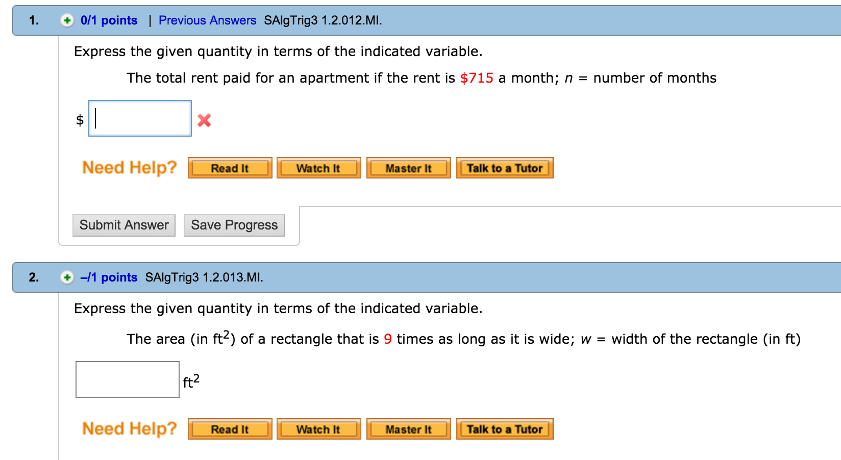
Task: Launch Master It for question 1
Action: tap(409, 168)
